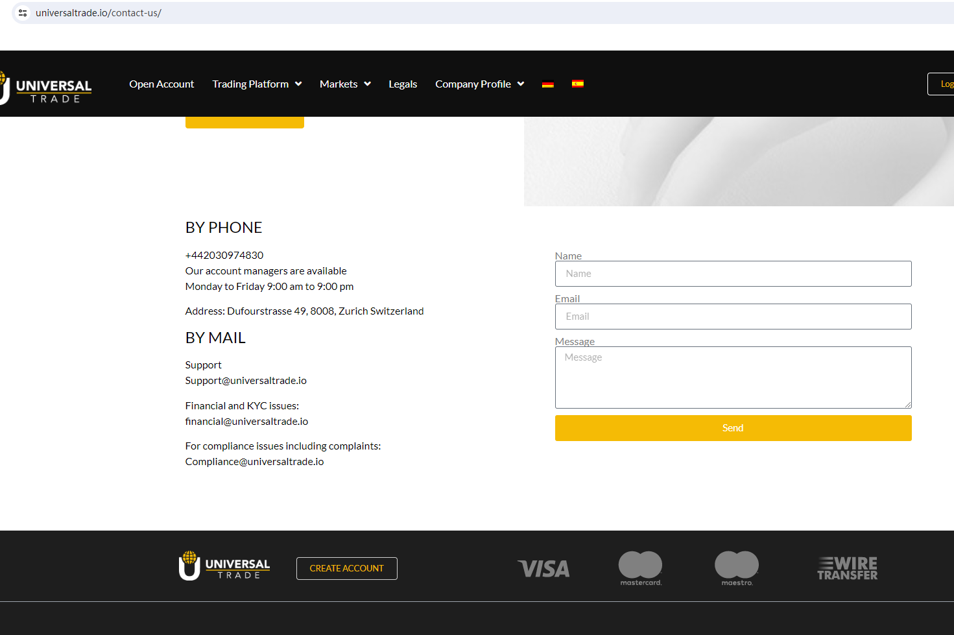Click the browser address bar URL
The height and width of the screenshot is (635, 954).
point(99,13)
